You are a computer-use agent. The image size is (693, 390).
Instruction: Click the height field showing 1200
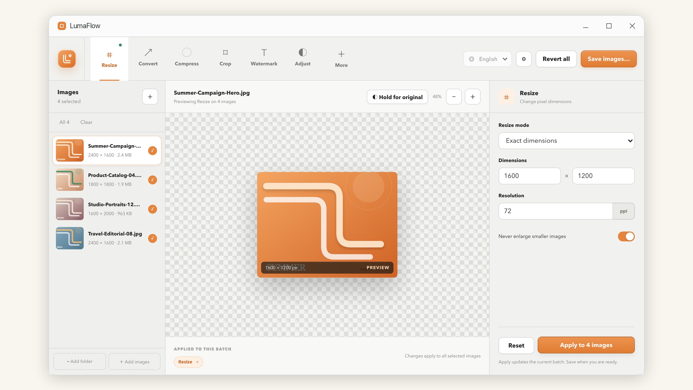[603, 176]
